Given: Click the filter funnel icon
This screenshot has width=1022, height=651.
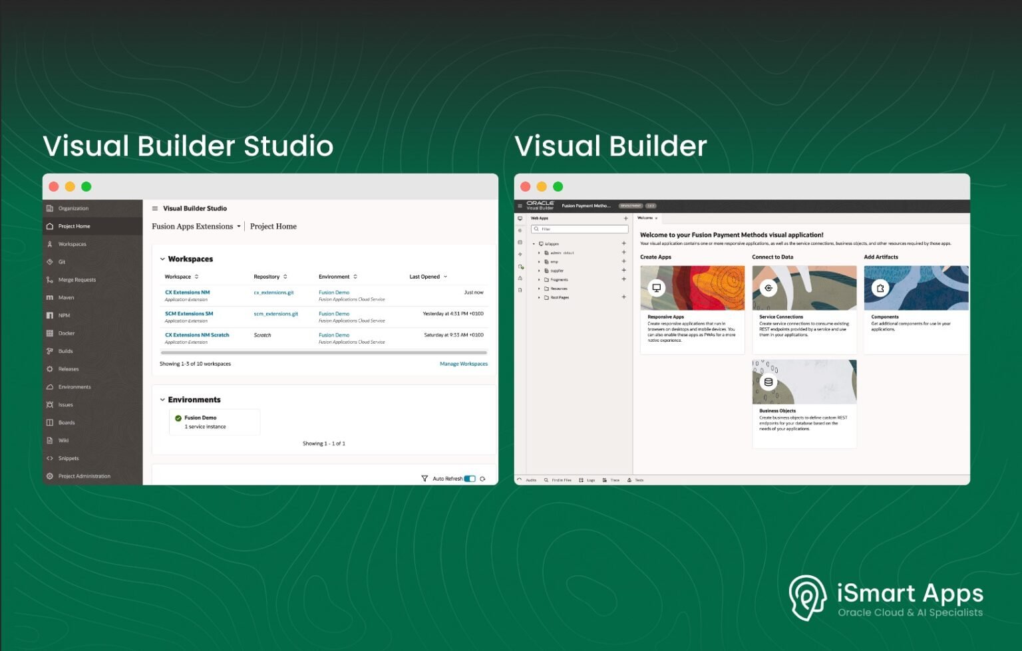Looking at the screenshot, I should tap(425, 479).
